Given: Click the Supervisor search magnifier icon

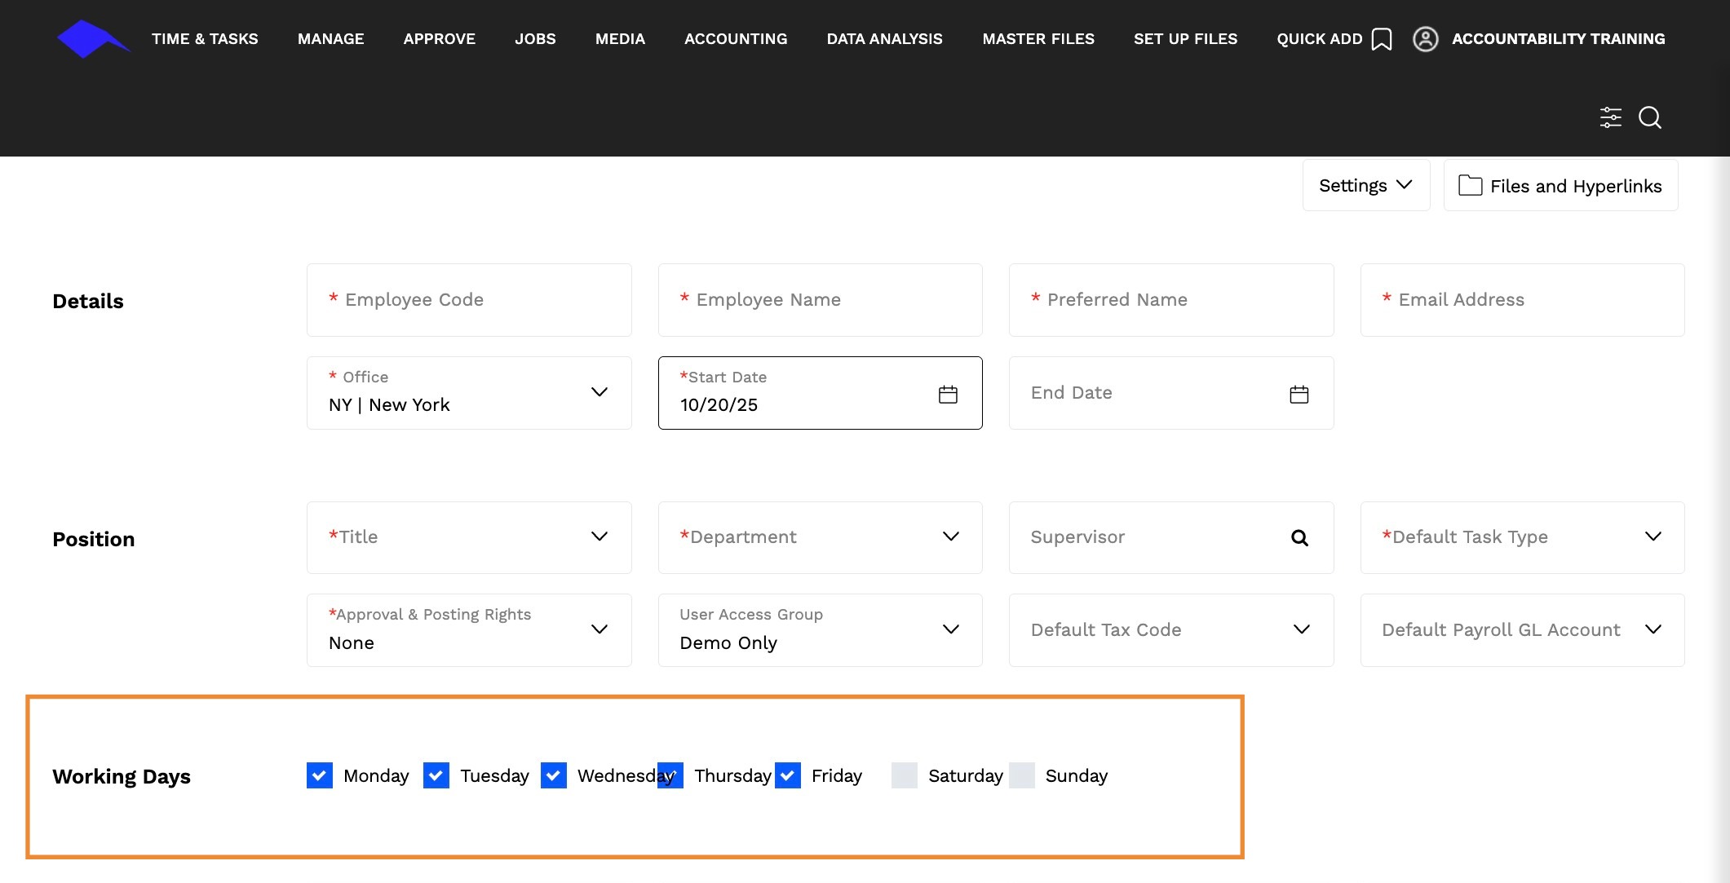Looking at the screenshot, I should pos(1299,537).
